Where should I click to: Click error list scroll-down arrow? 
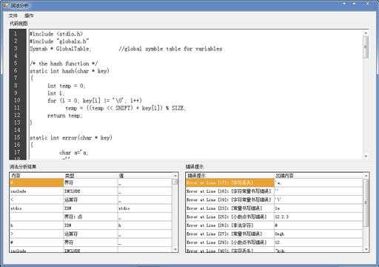pos(366,249)
